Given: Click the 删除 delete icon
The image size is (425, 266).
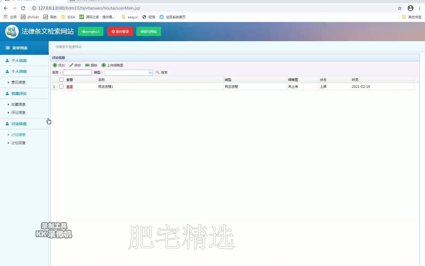Looking at the screenshot, I should (x=87, y=65).
